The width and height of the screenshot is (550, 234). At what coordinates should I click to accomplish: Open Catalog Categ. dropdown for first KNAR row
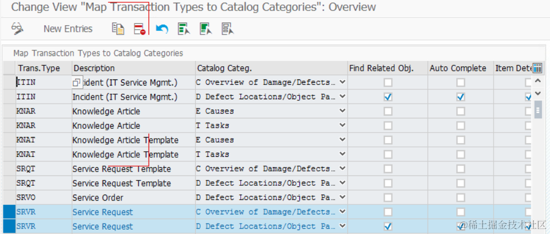click(342, 111)
